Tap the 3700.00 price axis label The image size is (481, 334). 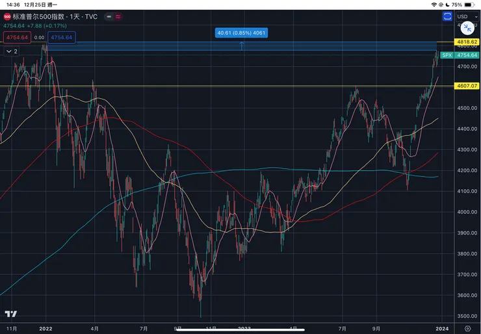[467, 274]
